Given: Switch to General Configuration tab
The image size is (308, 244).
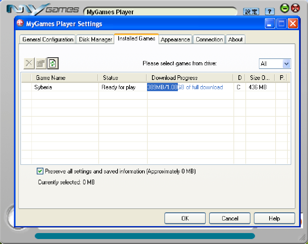Looking at the screenshot, I should 48,39.
